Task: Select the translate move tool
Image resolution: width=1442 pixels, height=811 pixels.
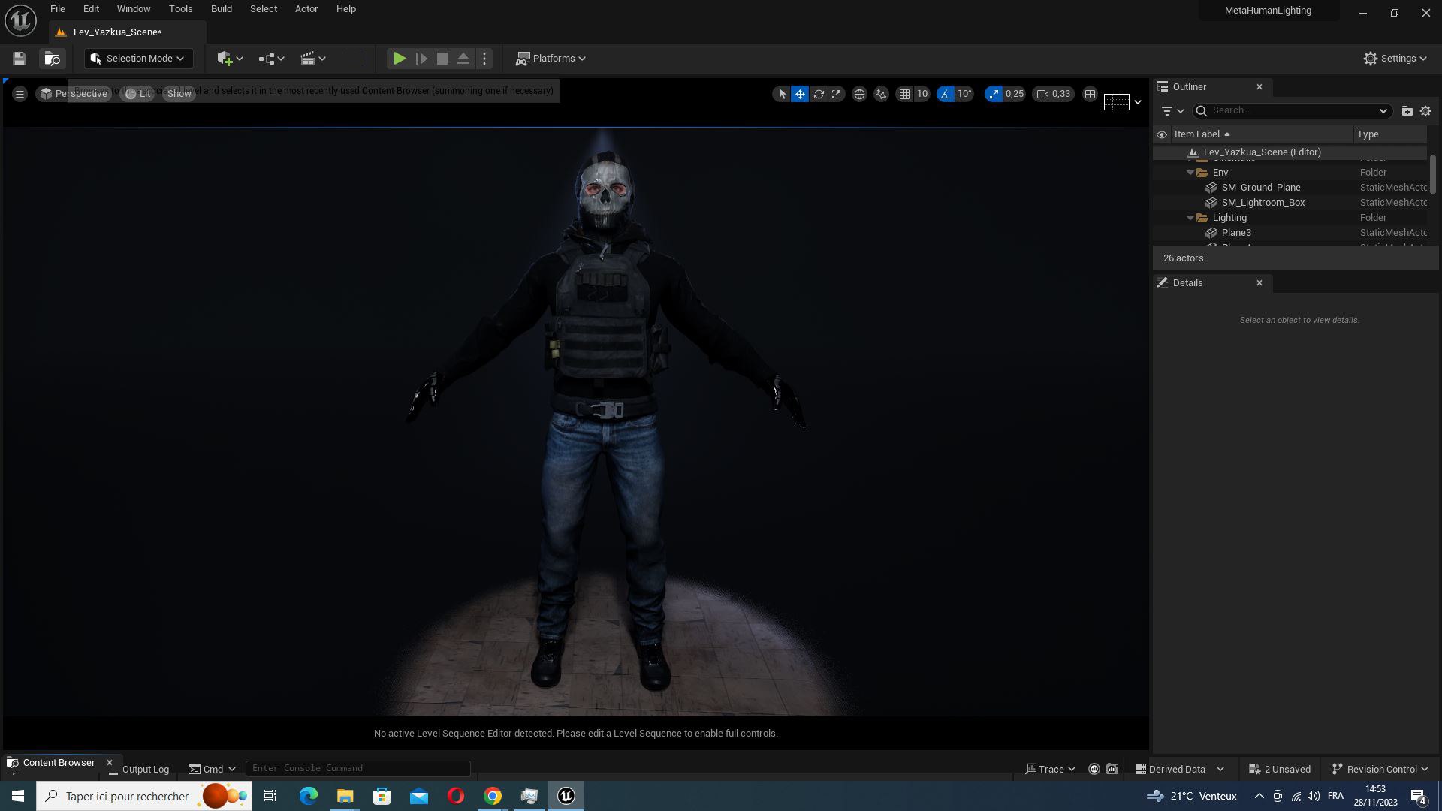Action: 800,94
